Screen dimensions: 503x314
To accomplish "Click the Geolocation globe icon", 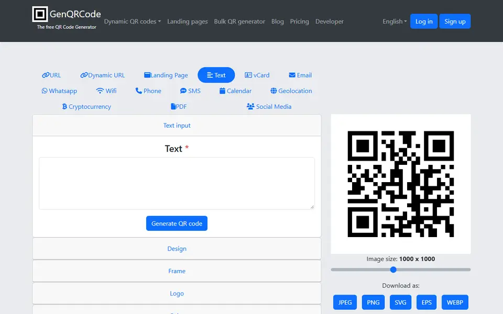I will pos(274,91).
